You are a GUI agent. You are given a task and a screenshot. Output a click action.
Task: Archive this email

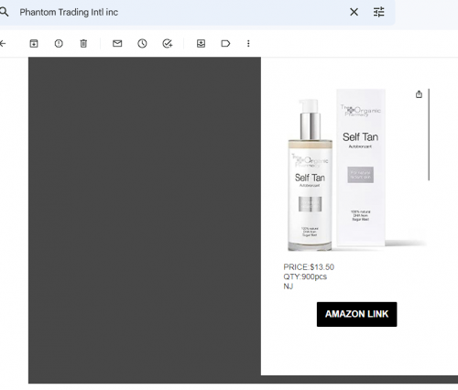point(34,44)
